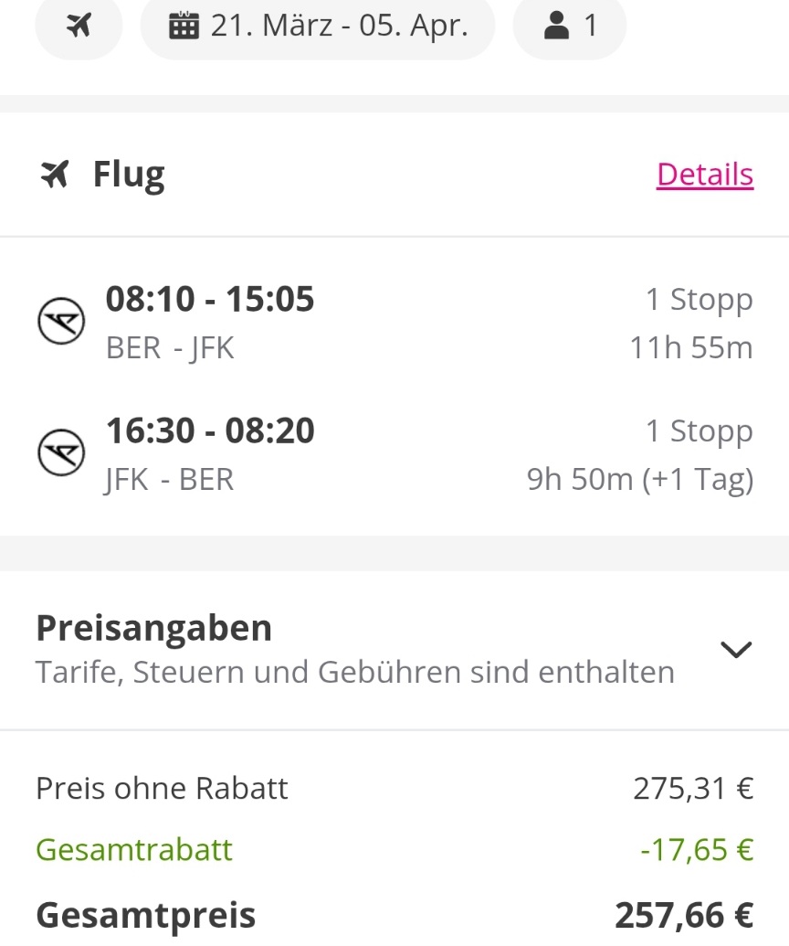This screenshot has height=946, width=789.
Task: Click the outbound 1 Stopp label
Action: click(700, 300)
